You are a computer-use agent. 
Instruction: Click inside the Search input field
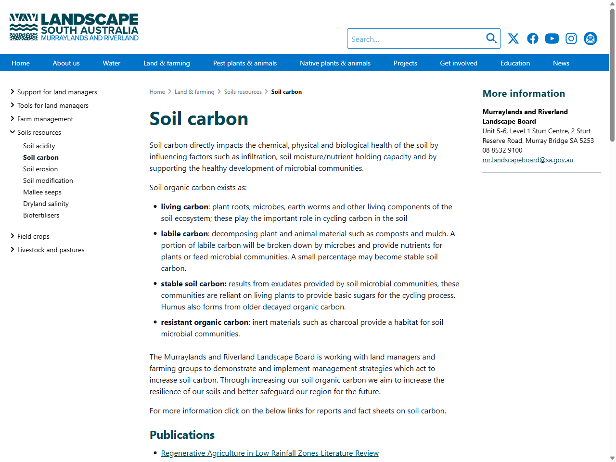419,38
